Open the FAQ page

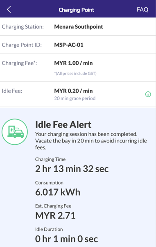[142, 9]
